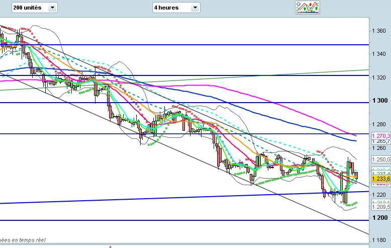This screenshot has height=248, width=391.
Task: Click the 1 180 value on the price scale
Action: tap(380, 241)
